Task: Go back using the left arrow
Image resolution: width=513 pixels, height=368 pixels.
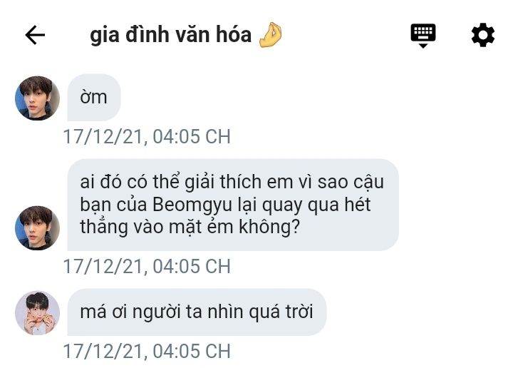Action: (35, 35)
